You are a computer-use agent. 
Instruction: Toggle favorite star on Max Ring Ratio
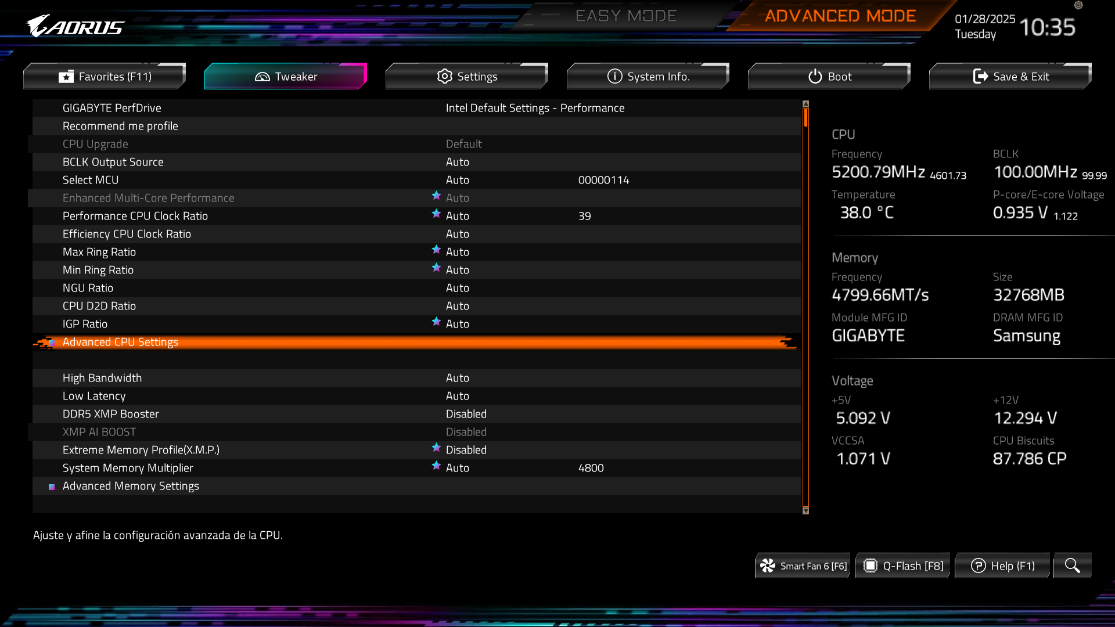[436, 250]
